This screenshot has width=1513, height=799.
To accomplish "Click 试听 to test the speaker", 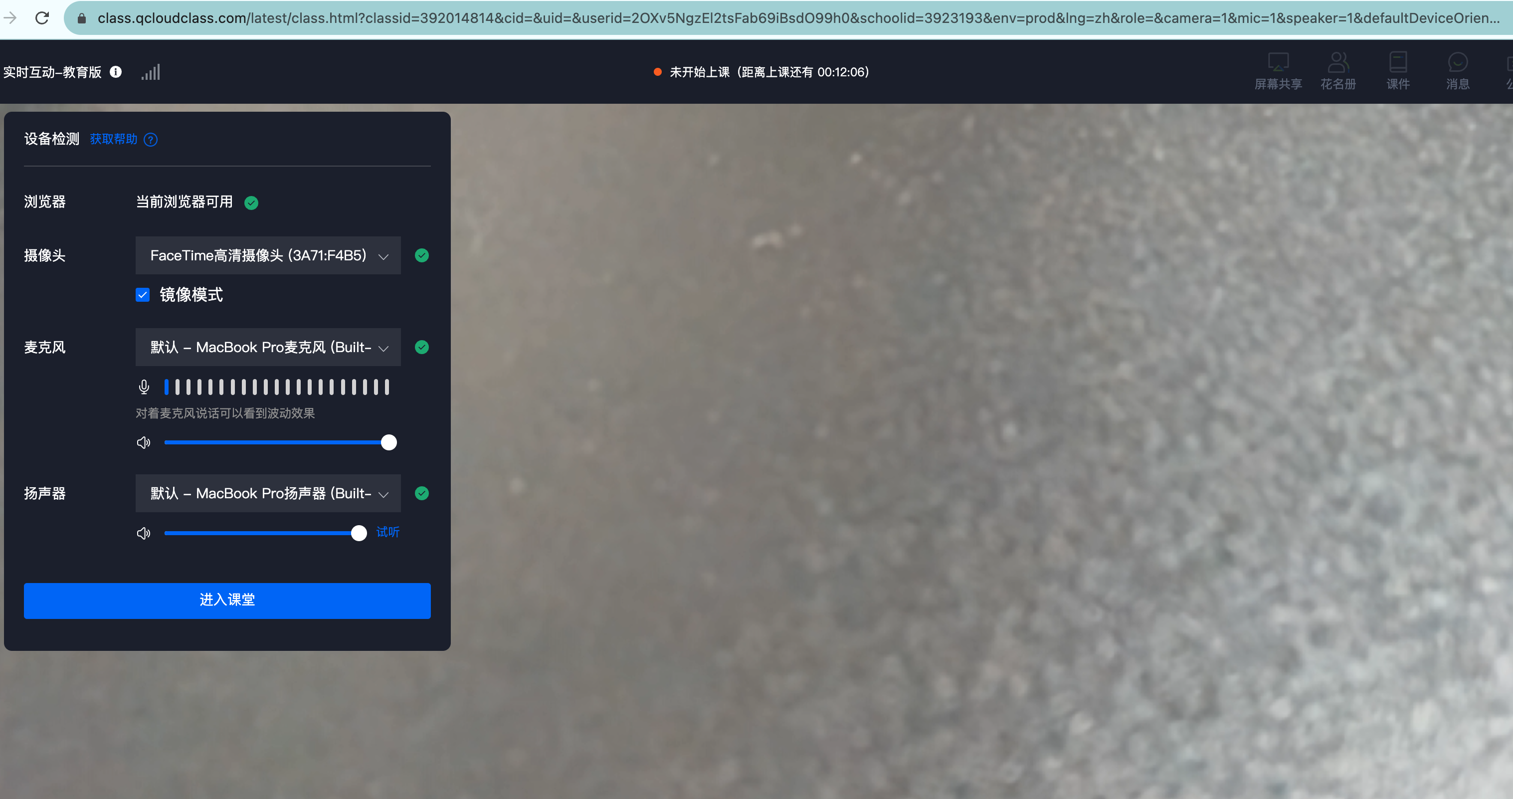I will pos(387,532).
